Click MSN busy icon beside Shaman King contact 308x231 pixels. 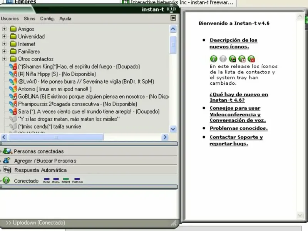[13, 66]
